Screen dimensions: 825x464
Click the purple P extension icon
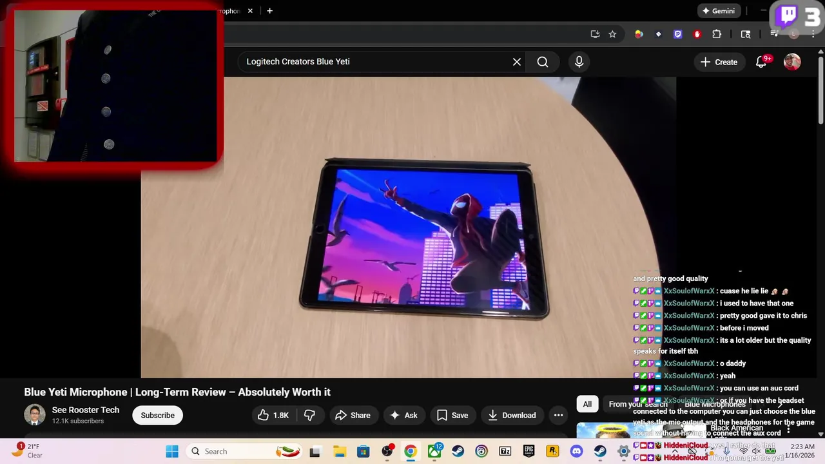coord(677,34)
